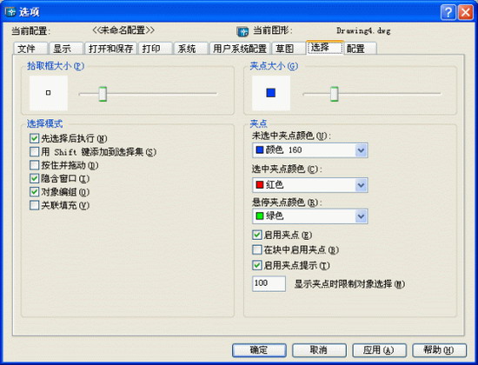The width and height of the screenshot is (478, 365).
Task: Click the question mark help icon
Action: pos(448,12)
